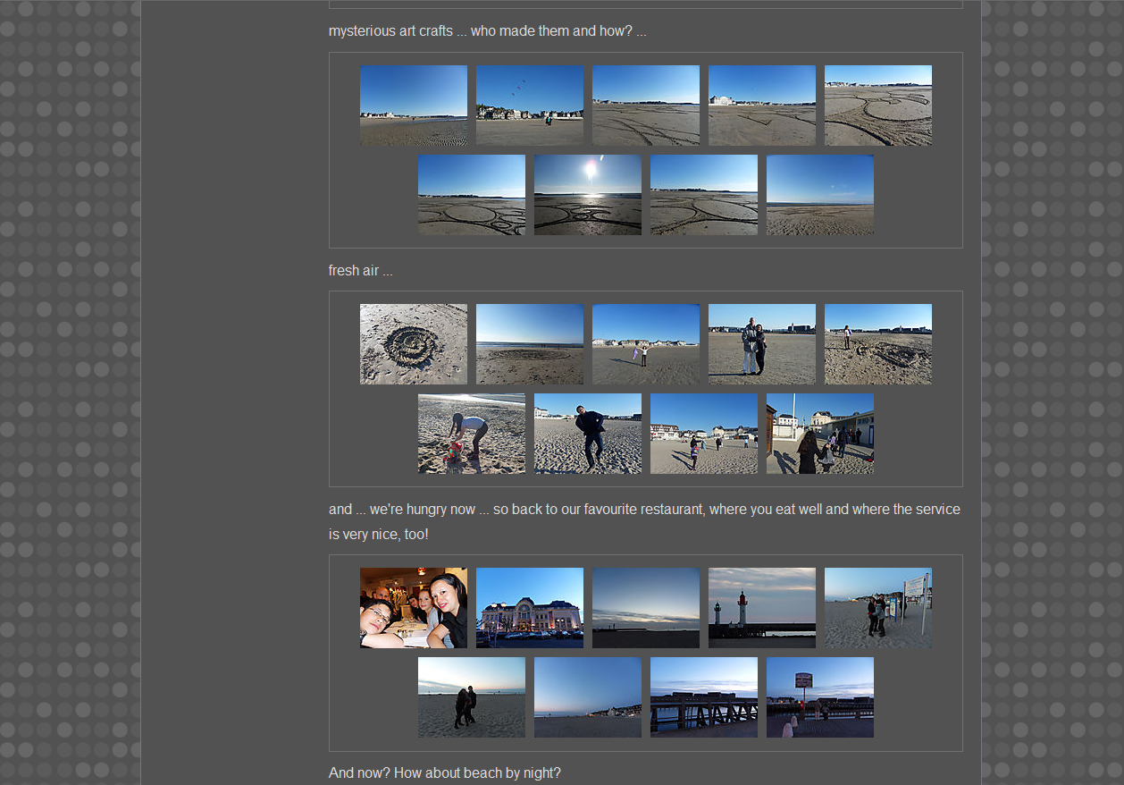Image resolution: width=1124 pixels, height=785 pixels.
Task: Open the photo of people by the flagpole promenade
Action: coord(819,434)
